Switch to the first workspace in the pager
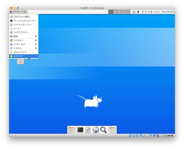 tap(111, 12)
